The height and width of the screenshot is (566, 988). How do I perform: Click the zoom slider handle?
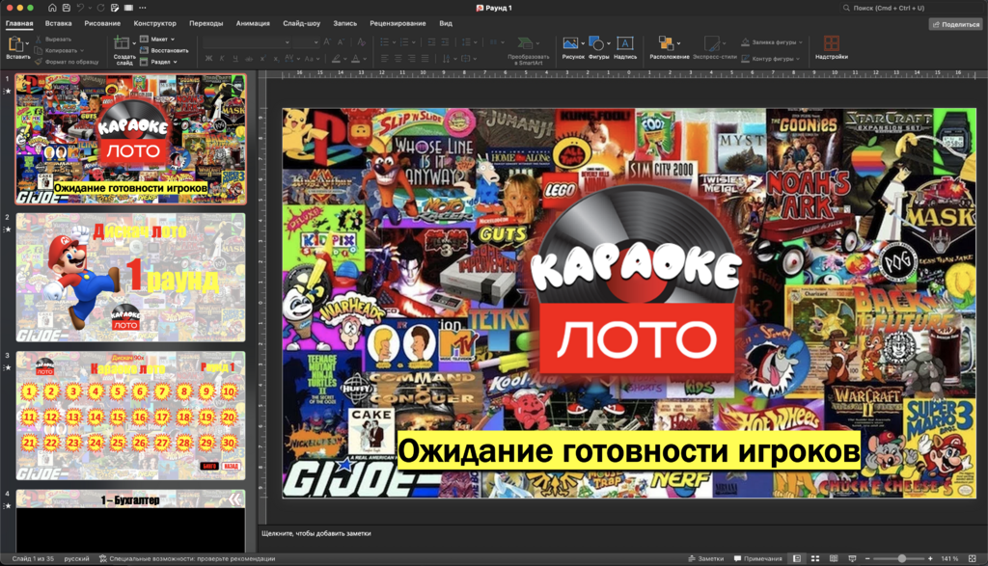click(902, 558)
